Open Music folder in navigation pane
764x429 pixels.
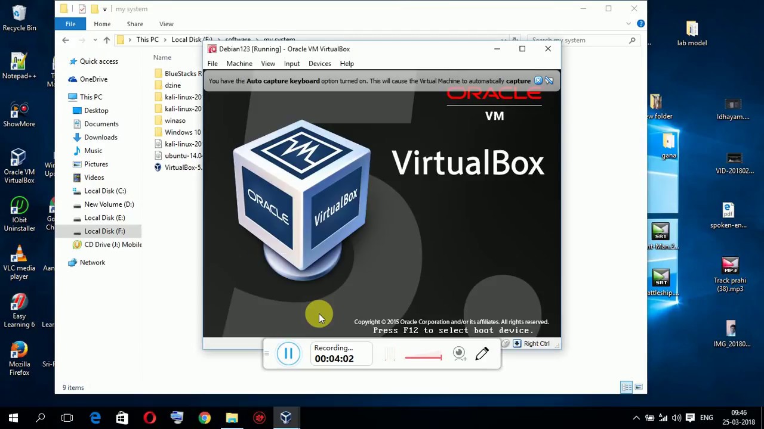(93, 151)
